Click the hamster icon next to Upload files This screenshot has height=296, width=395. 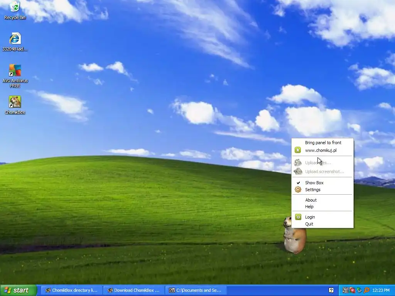pyautogui.click(x=298, y=163)
